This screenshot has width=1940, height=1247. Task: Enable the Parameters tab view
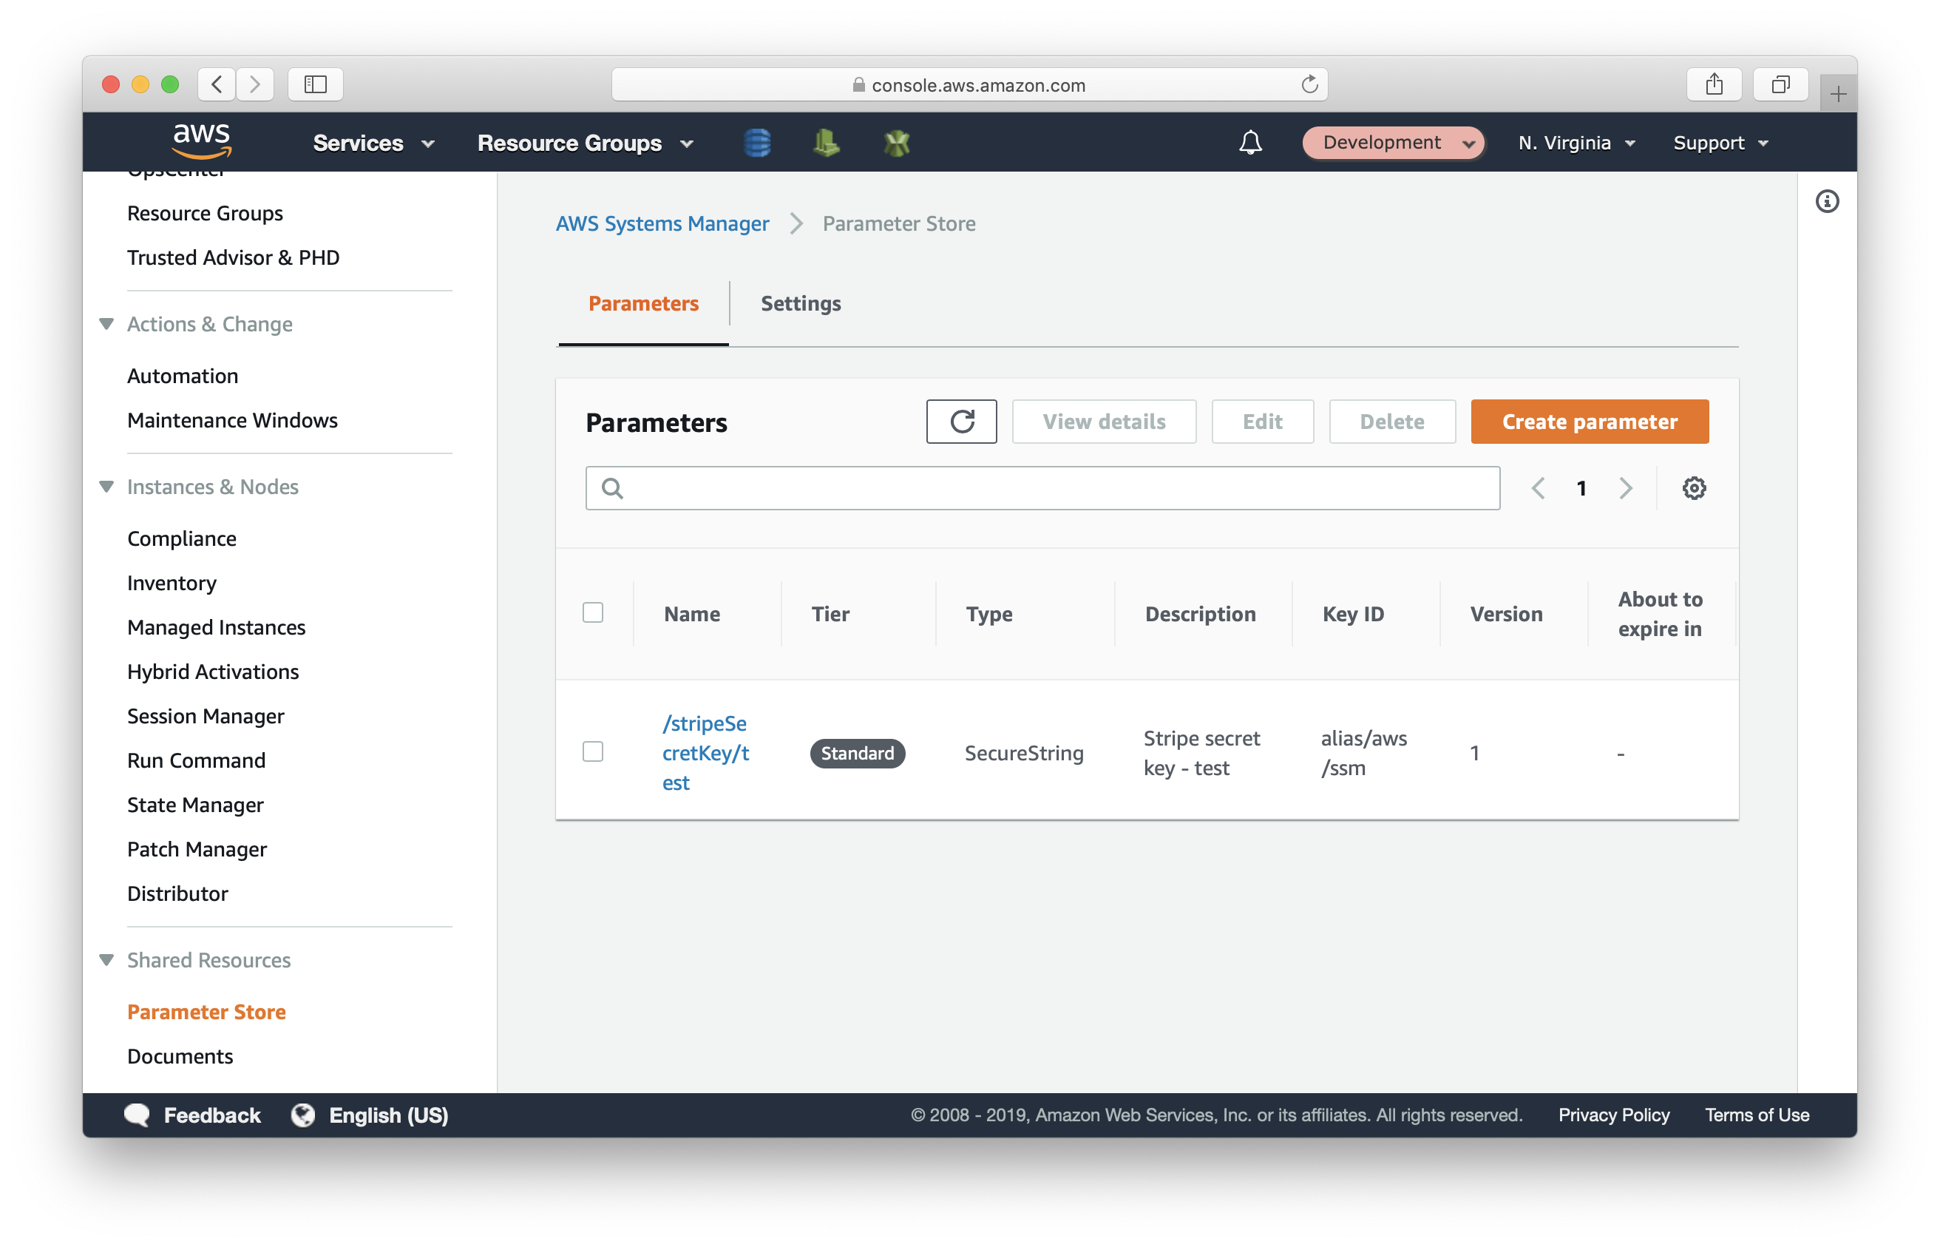pyautogui.click(x=643, y=303)
